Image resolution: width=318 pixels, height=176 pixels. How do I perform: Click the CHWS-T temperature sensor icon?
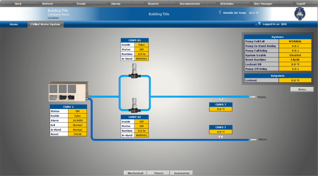(221, 137)
